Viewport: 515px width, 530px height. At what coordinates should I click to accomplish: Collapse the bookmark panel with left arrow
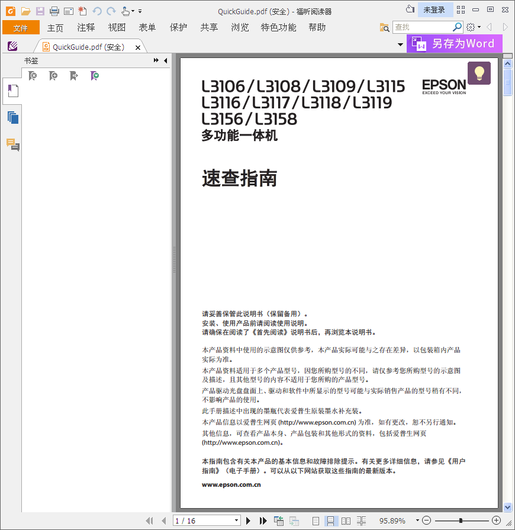pyautogui.click(x=165, y=60)
